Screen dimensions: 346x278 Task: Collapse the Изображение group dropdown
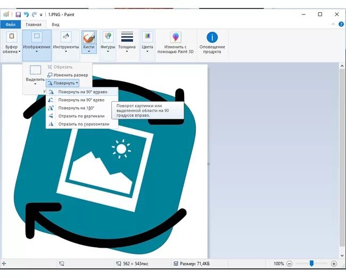coord(37,45)
